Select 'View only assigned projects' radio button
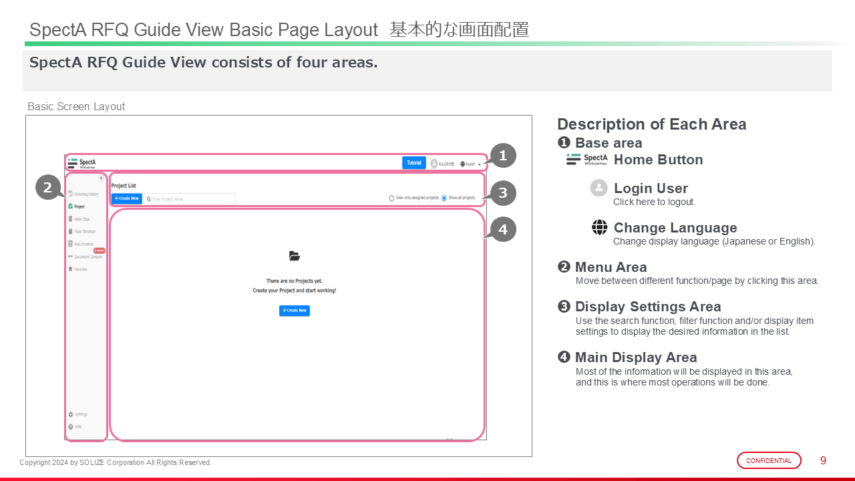 coord(392,198)
